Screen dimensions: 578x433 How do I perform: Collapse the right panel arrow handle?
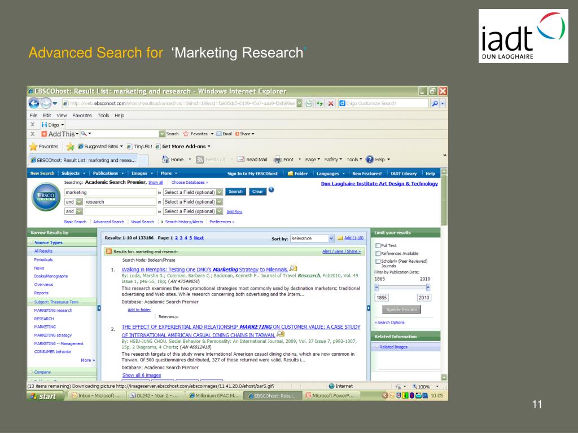(369, 308)
